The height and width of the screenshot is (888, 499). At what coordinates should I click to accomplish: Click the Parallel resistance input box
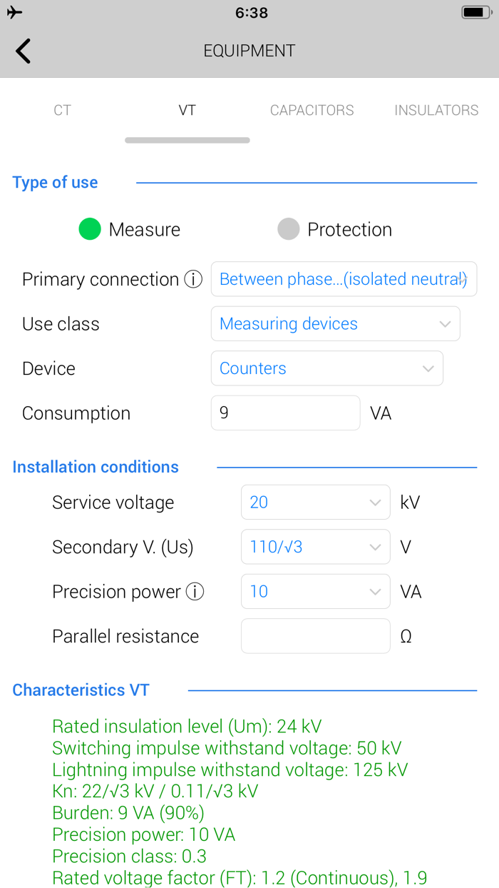tap(315, 636)
